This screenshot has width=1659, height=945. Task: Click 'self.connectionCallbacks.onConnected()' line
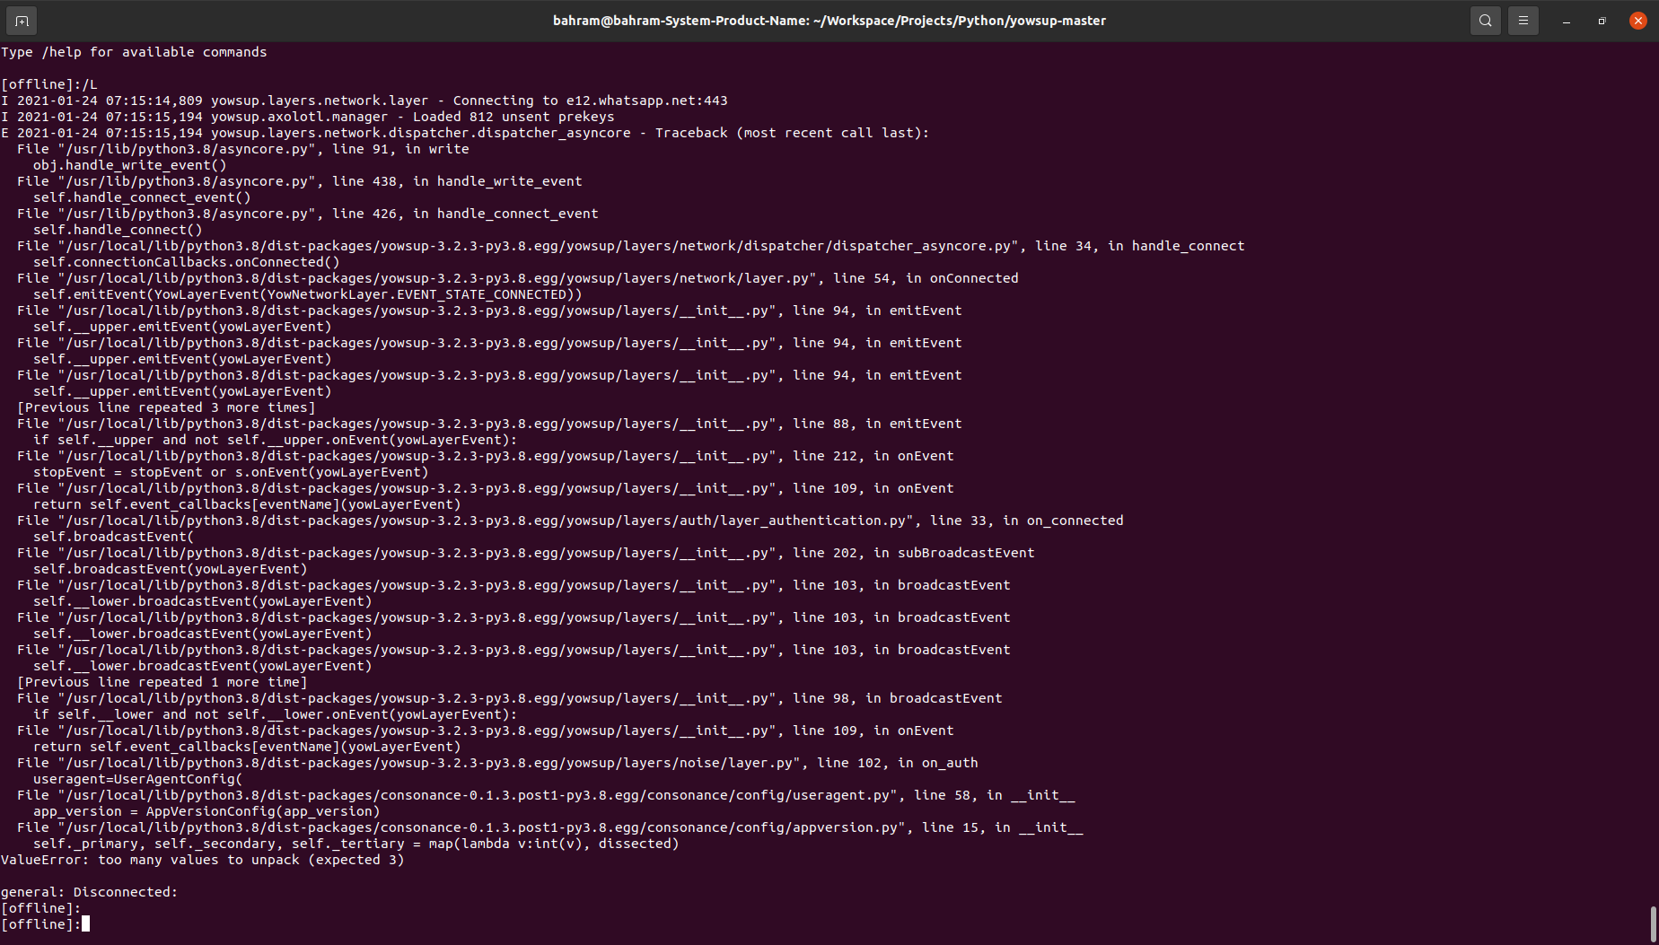point(187,262)
